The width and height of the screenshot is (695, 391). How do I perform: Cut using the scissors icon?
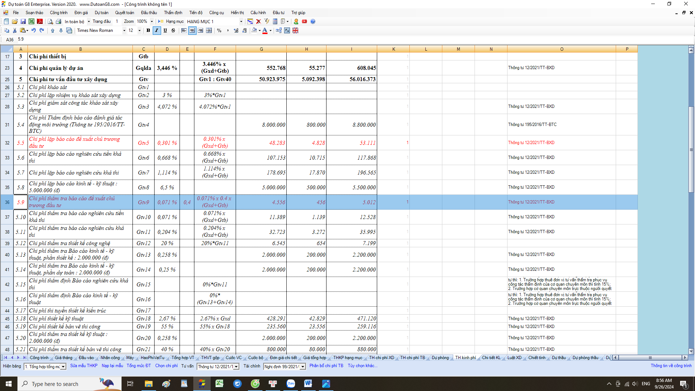tap(15, 30)
